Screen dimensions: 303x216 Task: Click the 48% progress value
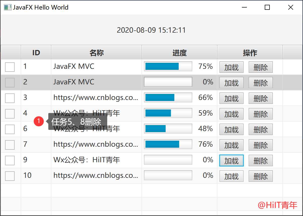tap(206, 129)
